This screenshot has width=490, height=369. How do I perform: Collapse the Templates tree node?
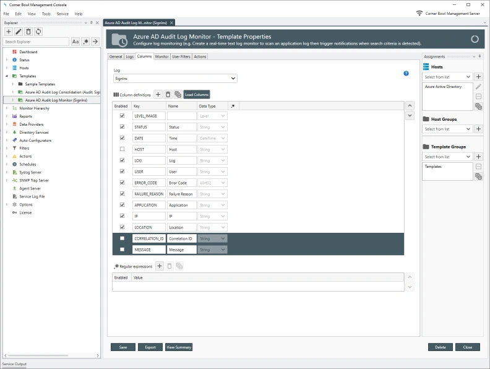(7, 76)
